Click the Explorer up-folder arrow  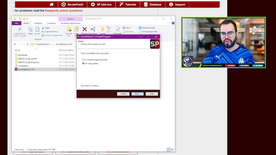click(x=28, y=44)
